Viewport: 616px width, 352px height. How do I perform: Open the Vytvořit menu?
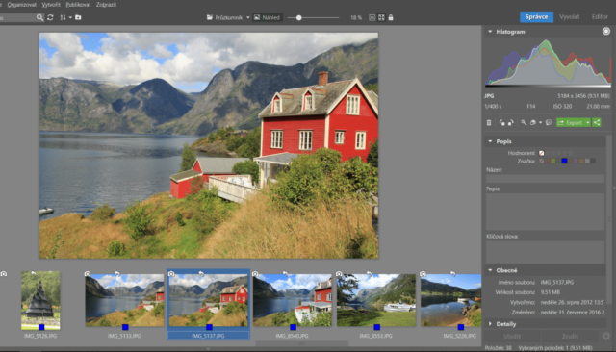(x=51, y=5)
